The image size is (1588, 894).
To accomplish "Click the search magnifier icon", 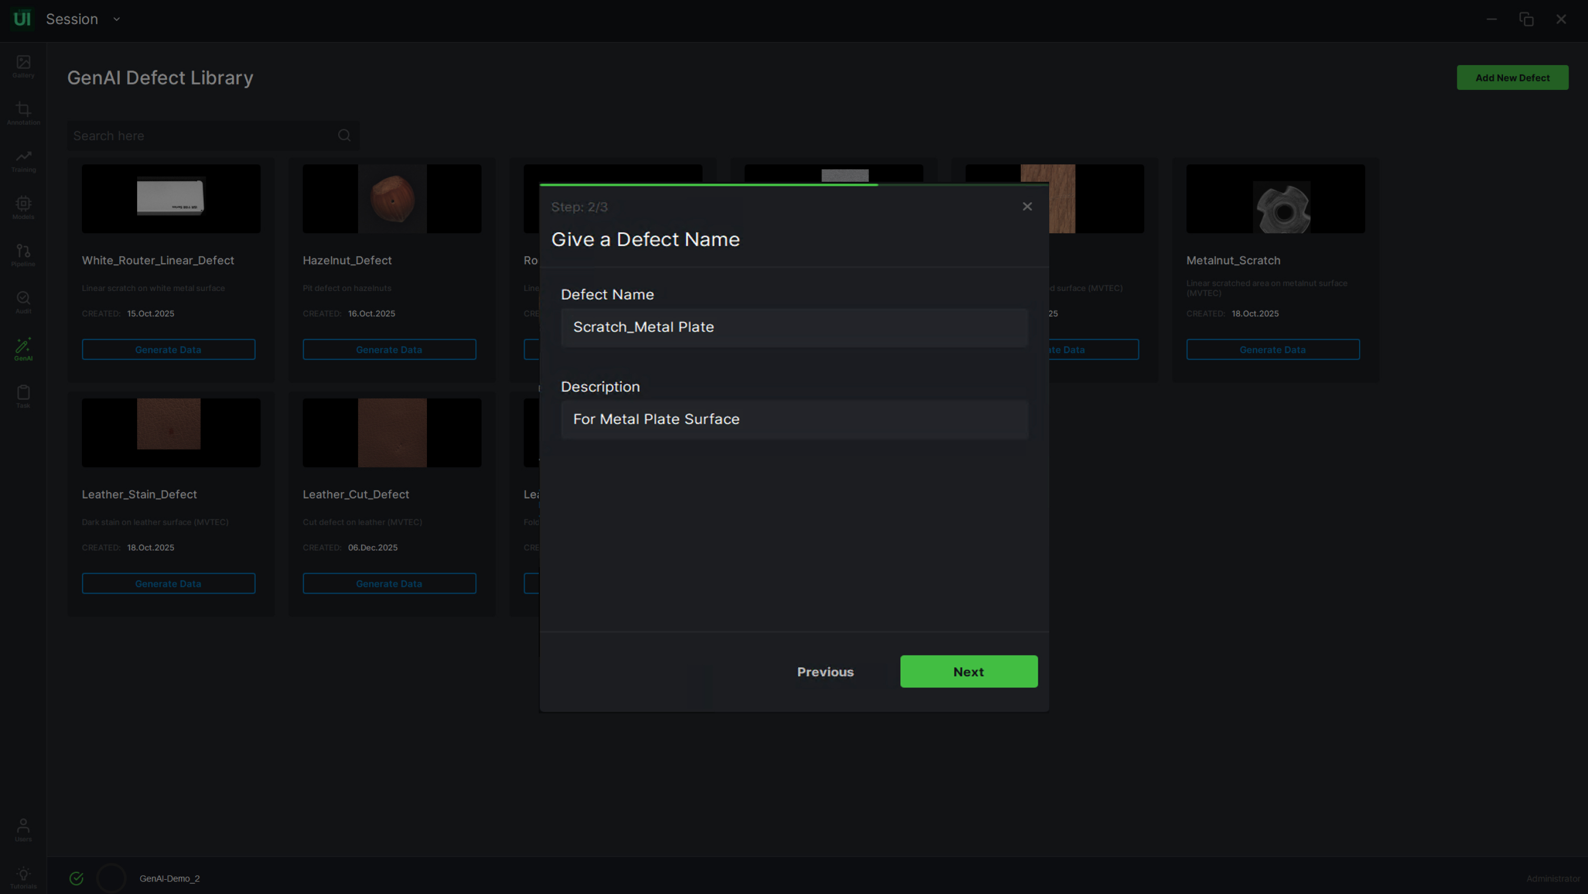I will (344, 136).
